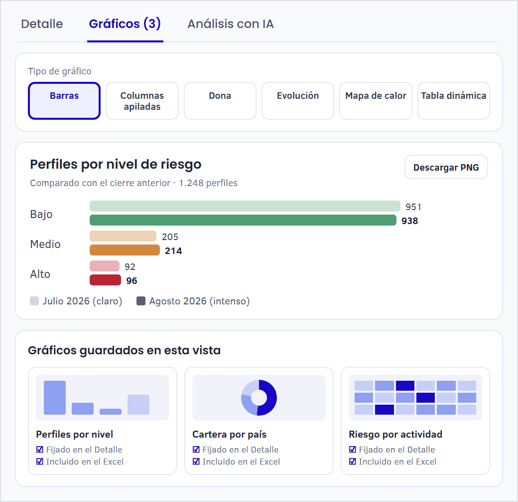
Task: Select the Barras chart type
Action: (x=64, y=101)
